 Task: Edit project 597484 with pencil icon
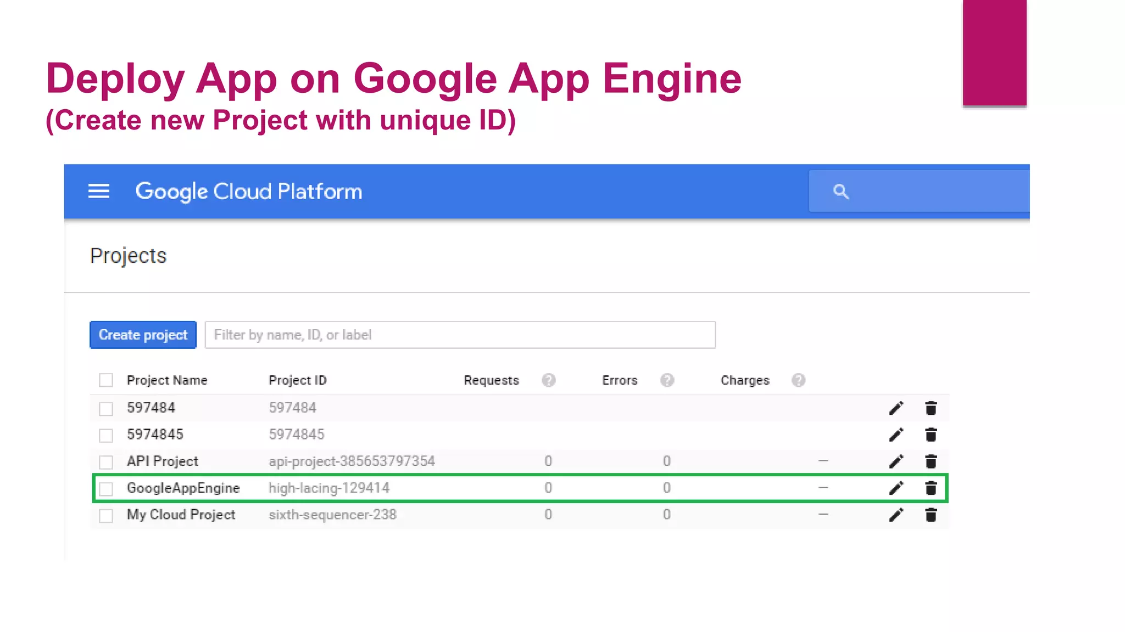click(896, 408)
